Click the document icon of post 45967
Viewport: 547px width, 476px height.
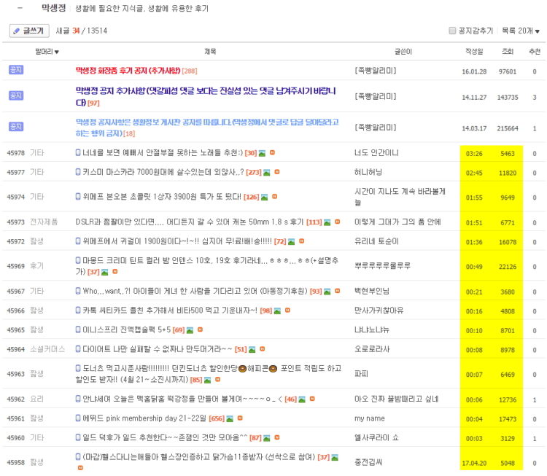78,291
